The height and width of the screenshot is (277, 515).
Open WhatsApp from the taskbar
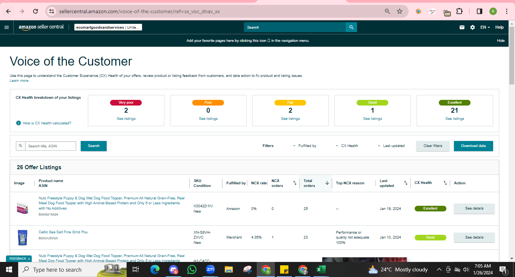(192, 269)
